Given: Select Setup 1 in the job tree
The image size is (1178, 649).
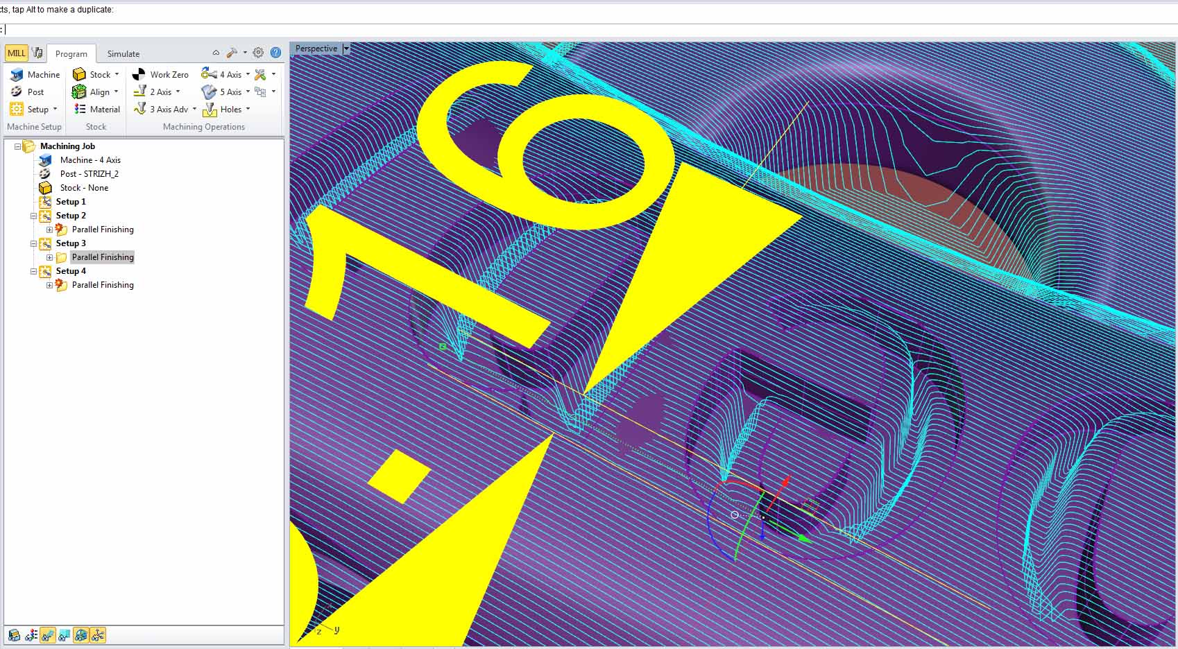Looking at the screenshot, I should 71,202.
